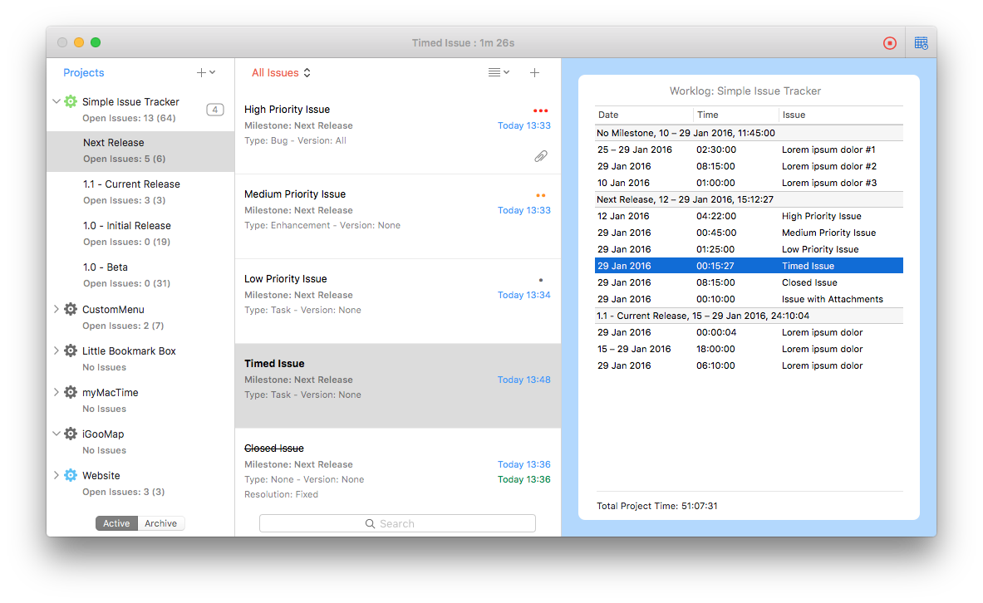Sort worklog by Date column header

pos(644,115)
